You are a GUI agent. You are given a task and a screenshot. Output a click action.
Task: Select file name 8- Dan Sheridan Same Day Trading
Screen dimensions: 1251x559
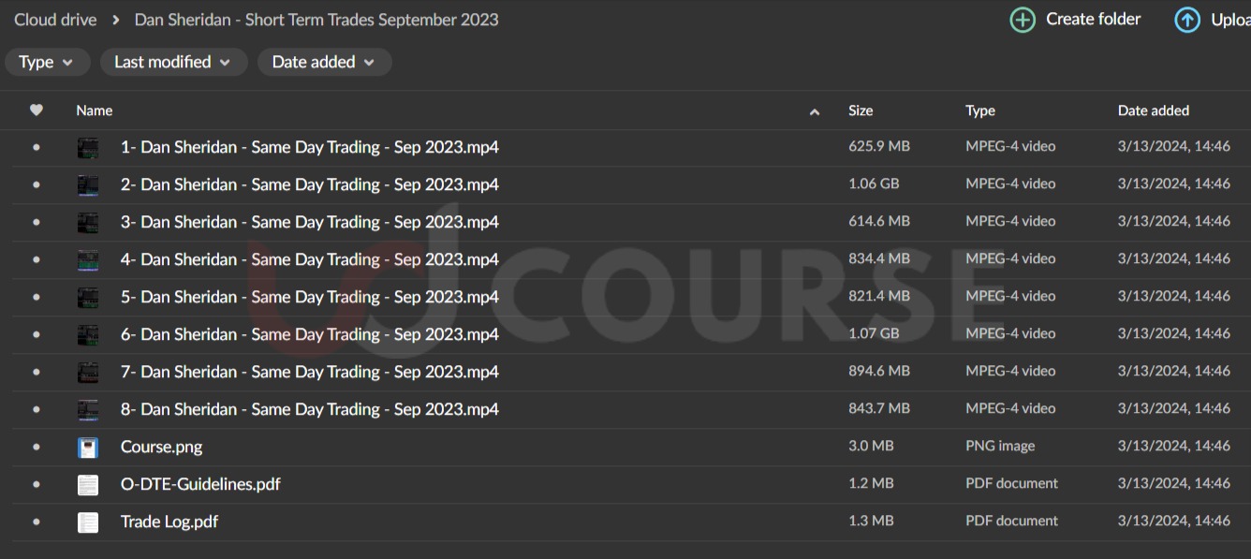point(310,409)
